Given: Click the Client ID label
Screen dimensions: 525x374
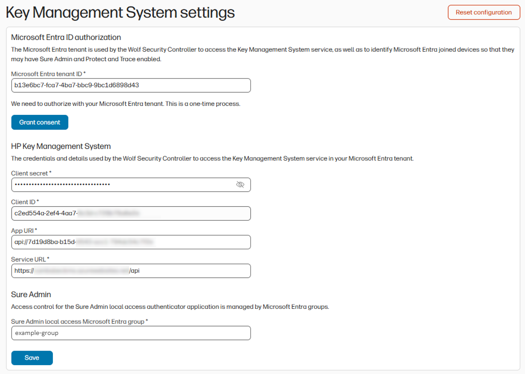Looking at the screenshot, I should tap(25, 202).
